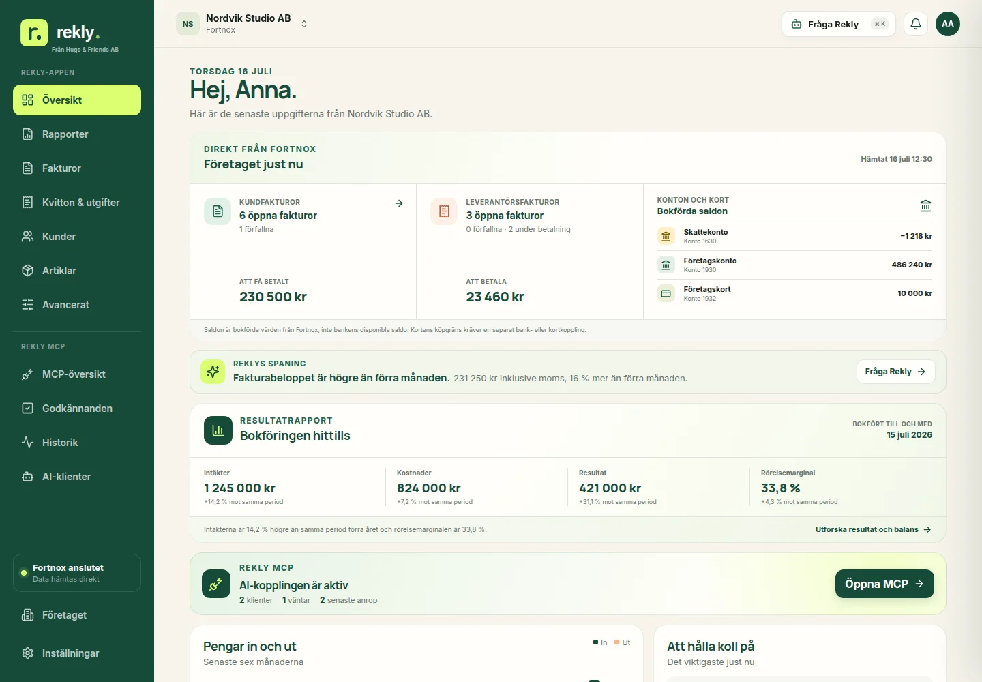982x682 pixels.
Task: Follow Utforska resultat och balans link
Action: tap(874, 529)
